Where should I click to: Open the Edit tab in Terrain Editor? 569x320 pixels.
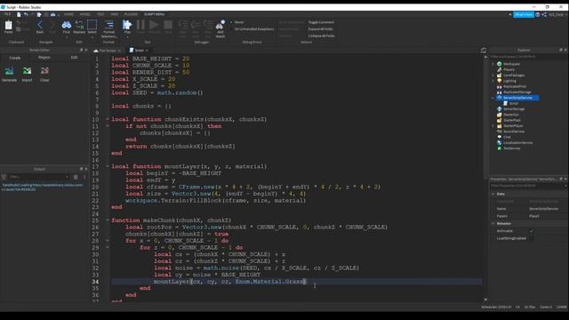74,57
